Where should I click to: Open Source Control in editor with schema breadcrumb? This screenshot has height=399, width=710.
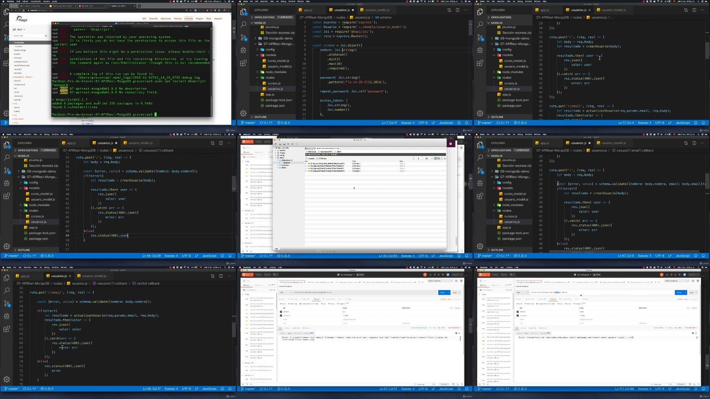(x=243, y=37)
